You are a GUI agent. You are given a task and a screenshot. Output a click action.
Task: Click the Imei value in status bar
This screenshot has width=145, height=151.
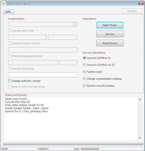(86, 149)
